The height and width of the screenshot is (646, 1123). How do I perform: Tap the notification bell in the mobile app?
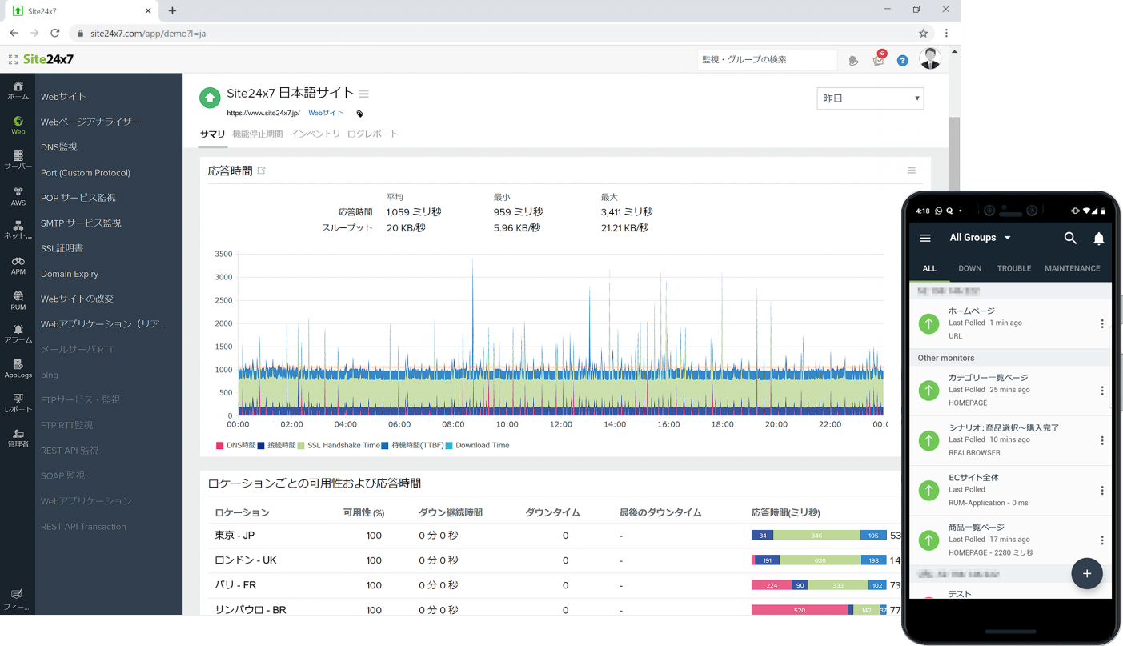tap(1098, 238)
